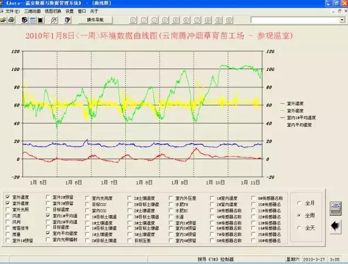Enable the 风速 checkbox

(8, 216)
